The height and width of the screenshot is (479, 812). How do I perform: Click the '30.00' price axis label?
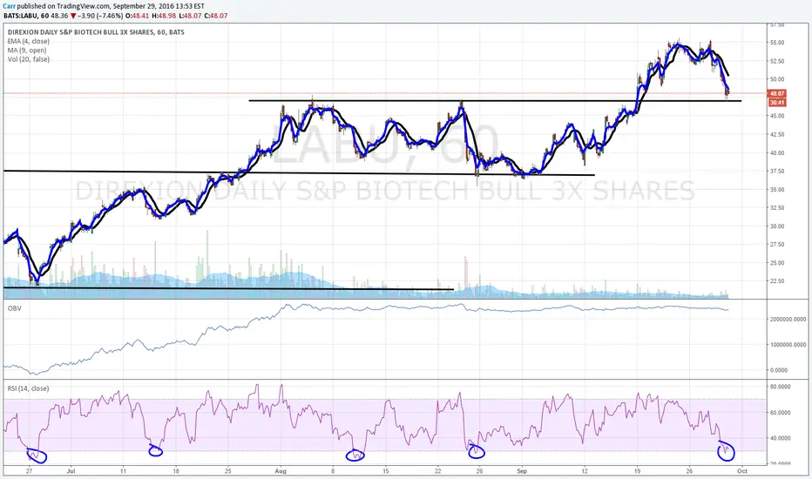tap(777, 226)
